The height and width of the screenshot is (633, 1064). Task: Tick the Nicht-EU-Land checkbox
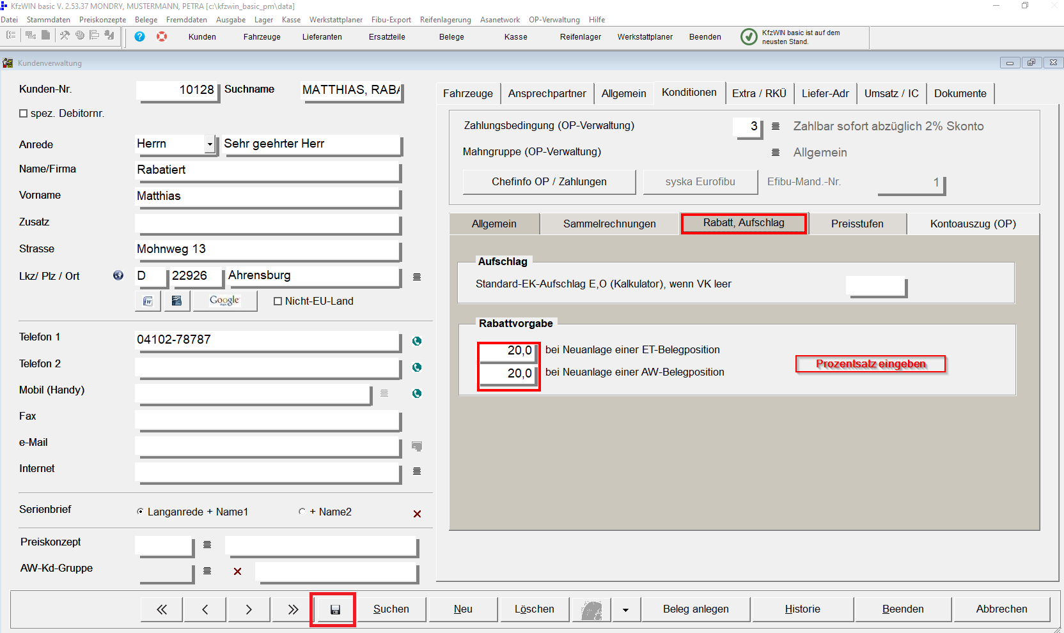point(278,301)
